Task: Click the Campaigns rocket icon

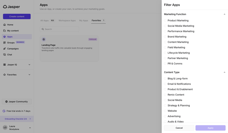Action: pyautogui.click(x=5, y=49)
